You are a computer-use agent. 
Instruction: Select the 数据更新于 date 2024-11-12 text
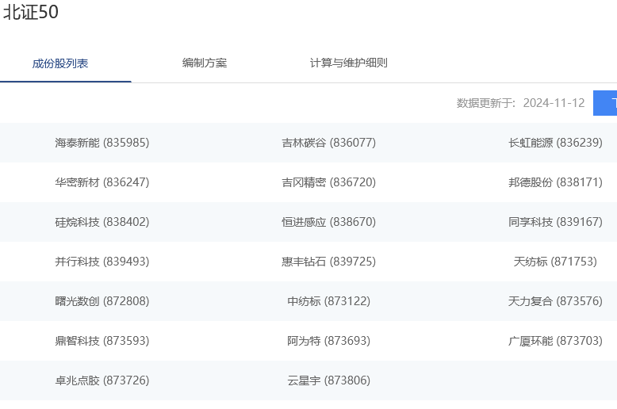[x=554, y=103]
